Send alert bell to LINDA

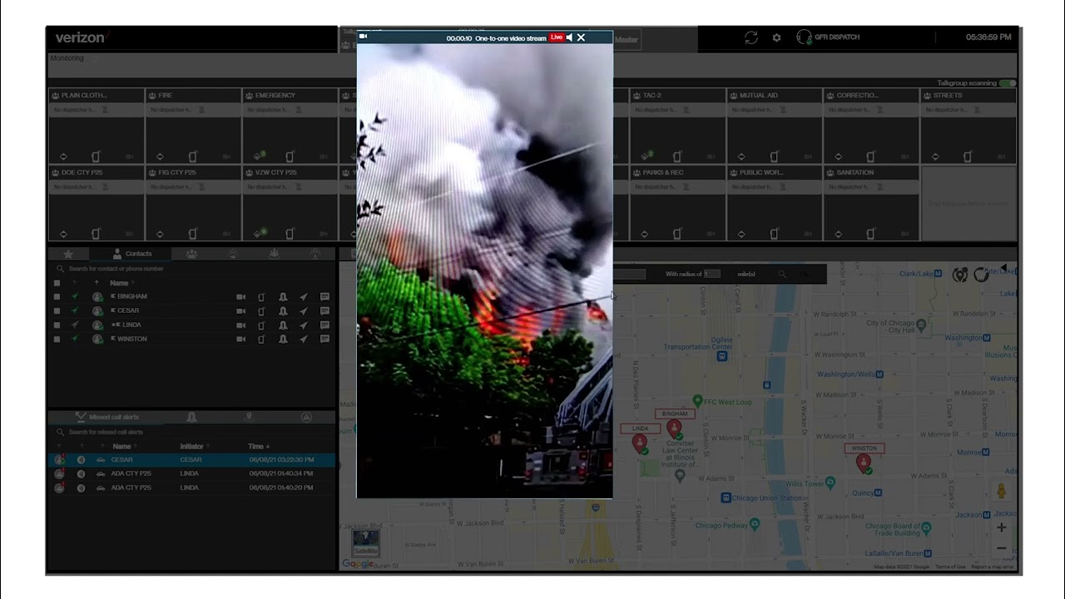tap(283, 325)
